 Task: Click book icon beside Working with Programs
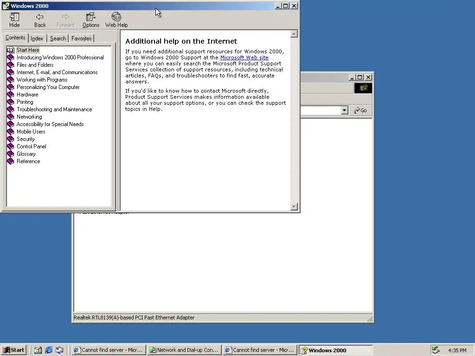(11, 80)
